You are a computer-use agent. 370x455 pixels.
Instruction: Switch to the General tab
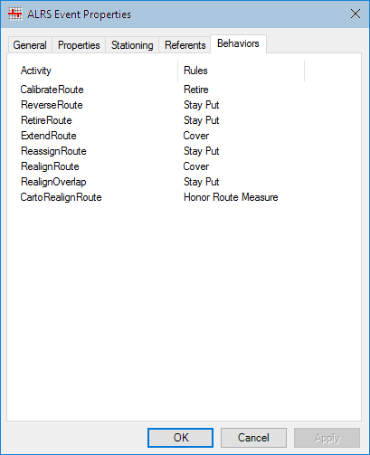(x=30, y=45)
